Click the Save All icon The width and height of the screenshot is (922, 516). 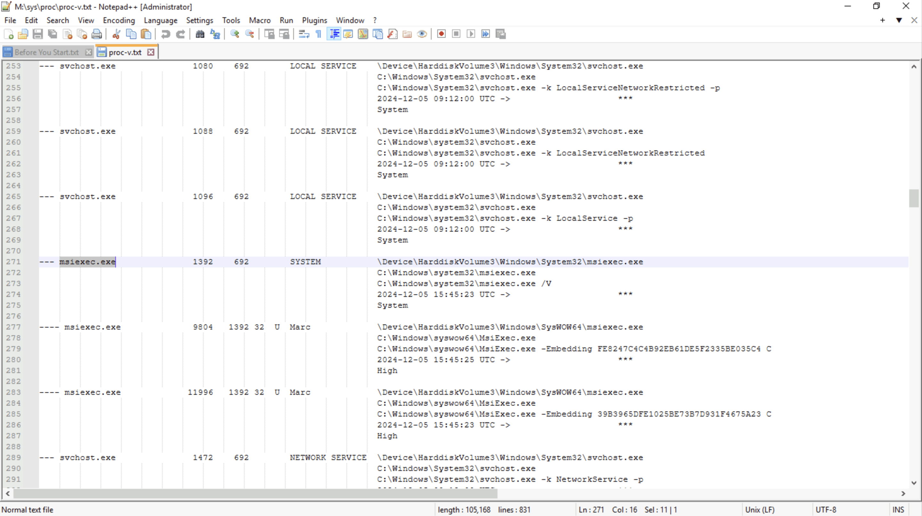coord(53,34)
